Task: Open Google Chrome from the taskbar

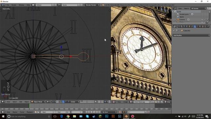Action: pyautogui.click(x=68, y=116)
